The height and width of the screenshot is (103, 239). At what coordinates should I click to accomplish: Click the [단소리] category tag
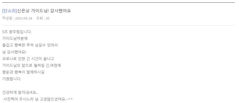pos(10,11)
